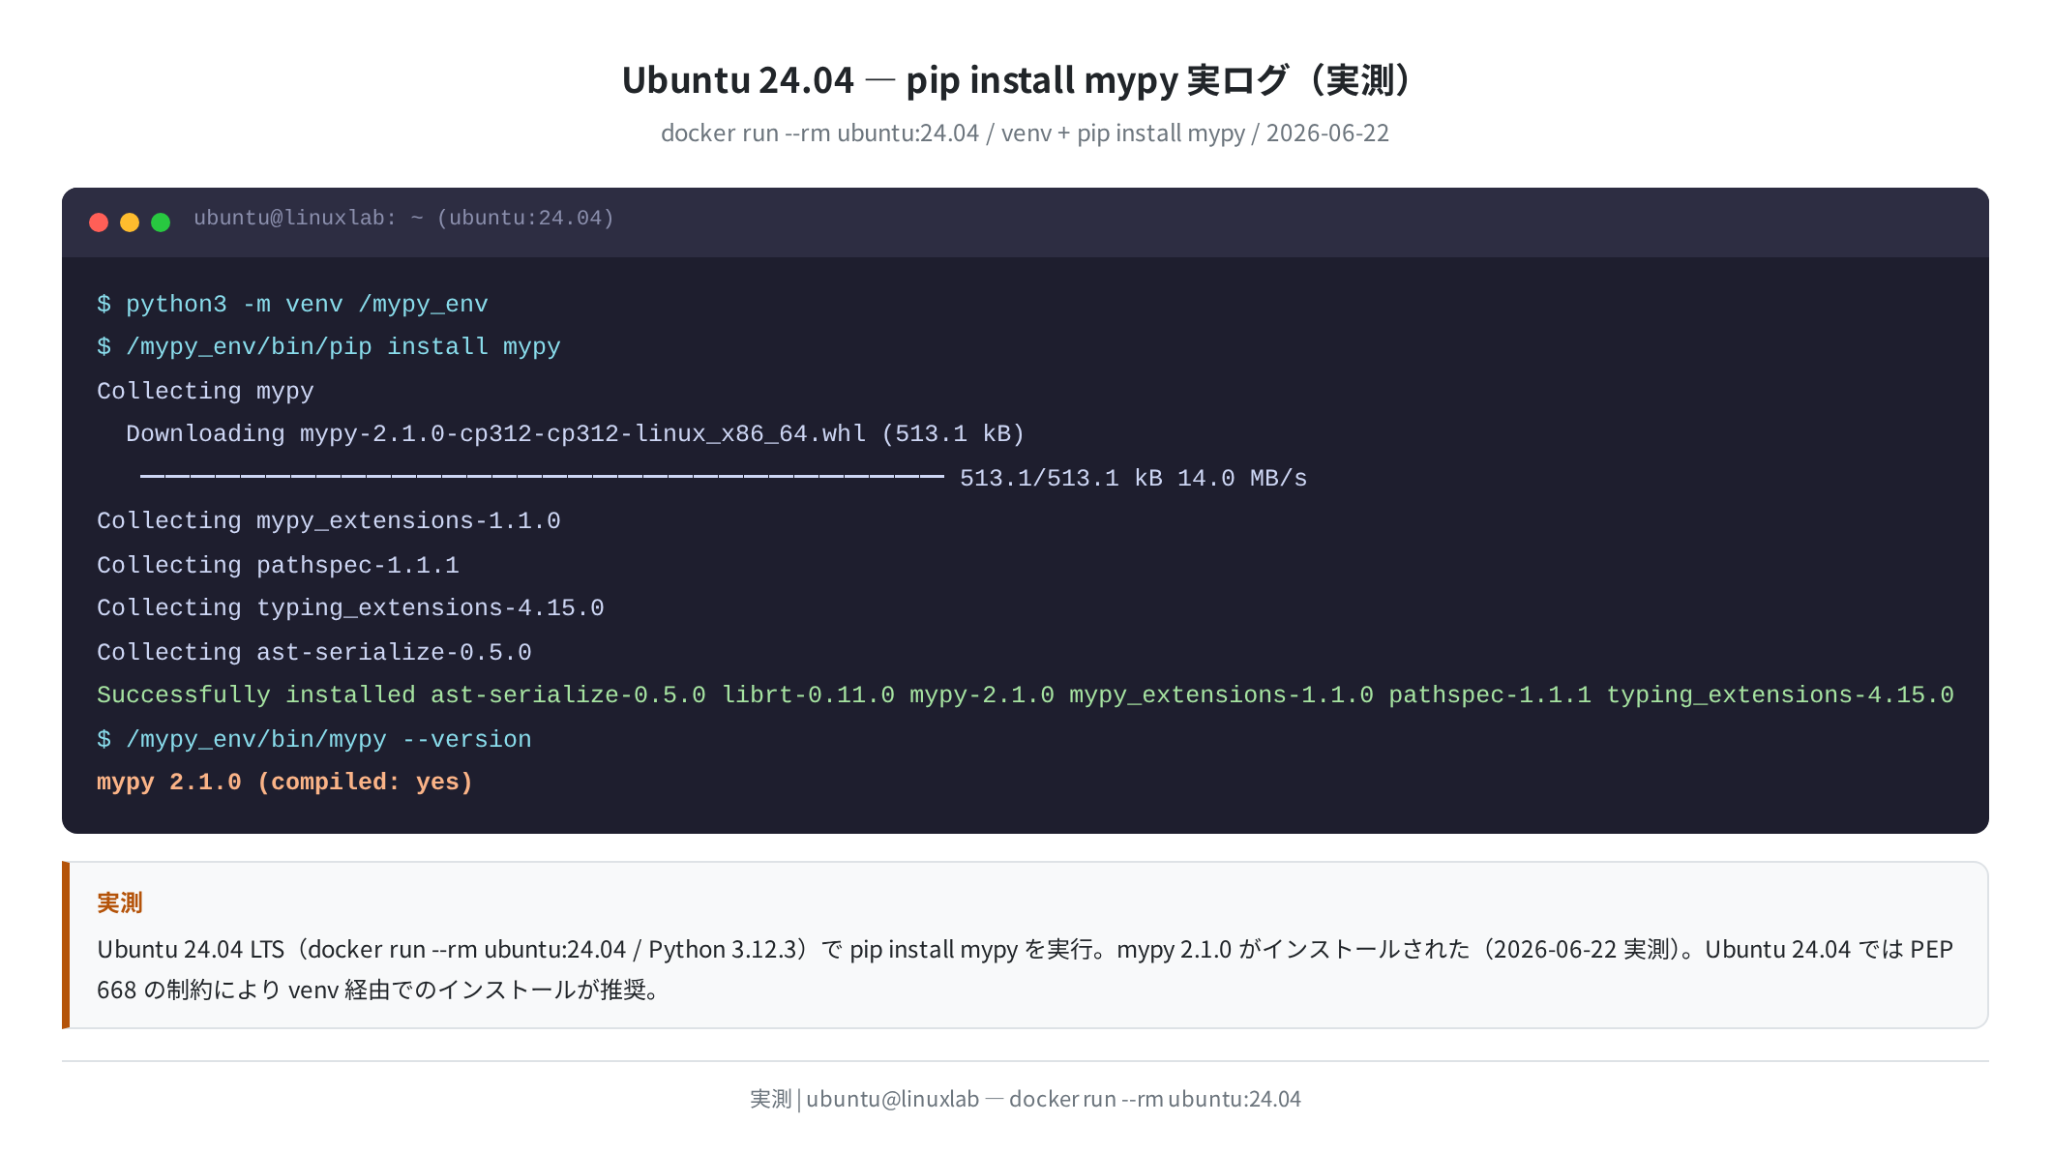Select the terminal title ubuntu@linuxlab: ~ (ubuntu:24.04)
Viewport: 2053px width, 1153px height.
click(x=403, y=219)
